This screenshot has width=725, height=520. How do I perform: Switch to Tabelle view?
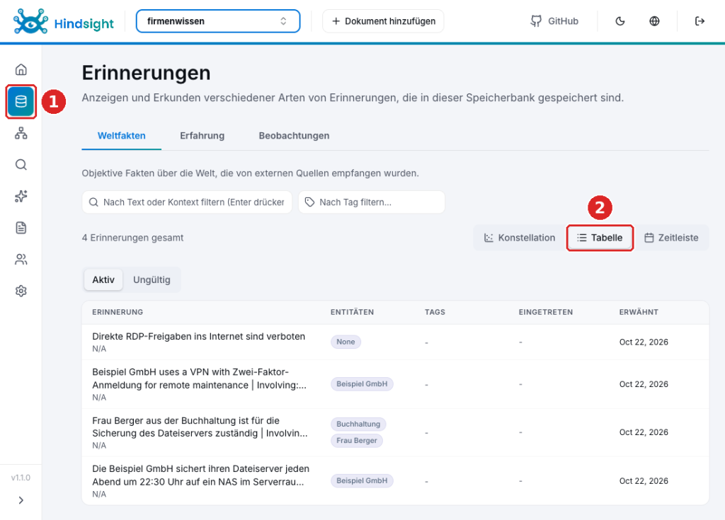[600, 238]
